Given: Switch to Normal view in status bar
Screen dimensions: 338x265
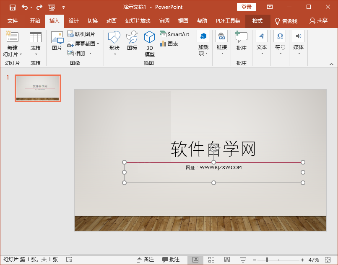Looking at the screenshot, I should pyautogui.click(x=195, y=260).
